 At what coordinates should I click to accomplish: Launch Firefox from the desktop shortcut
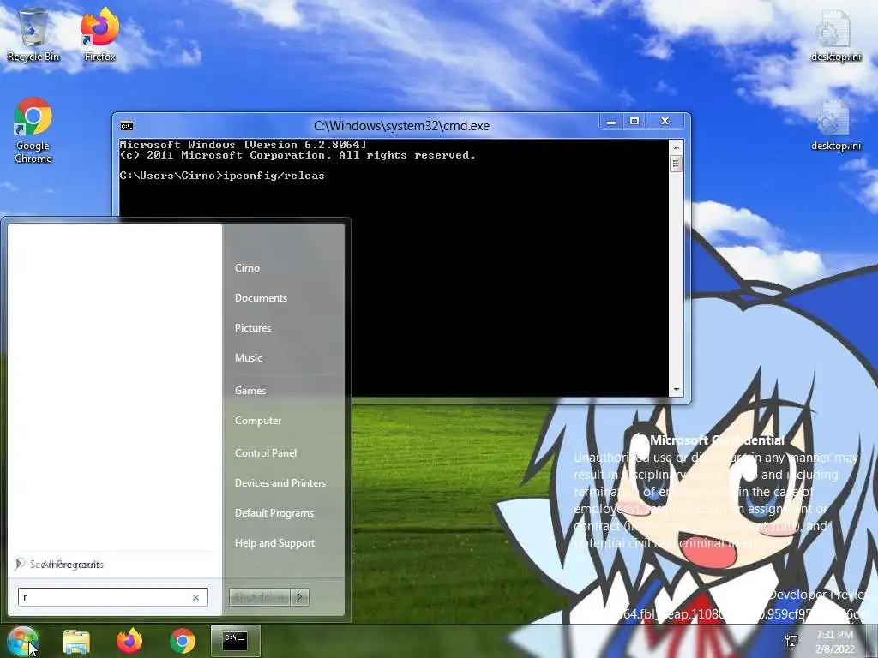click(99, 34)
